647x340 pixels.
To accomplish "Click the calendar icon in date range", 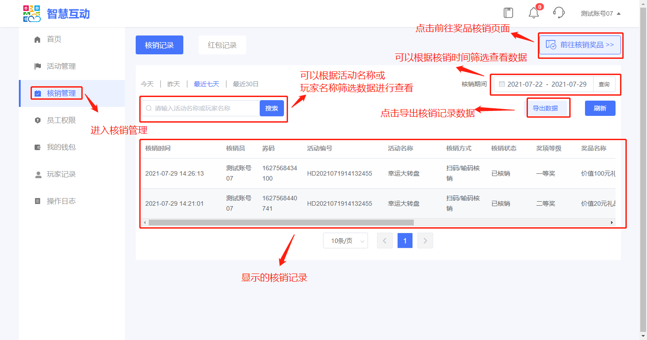I will 502,84.
